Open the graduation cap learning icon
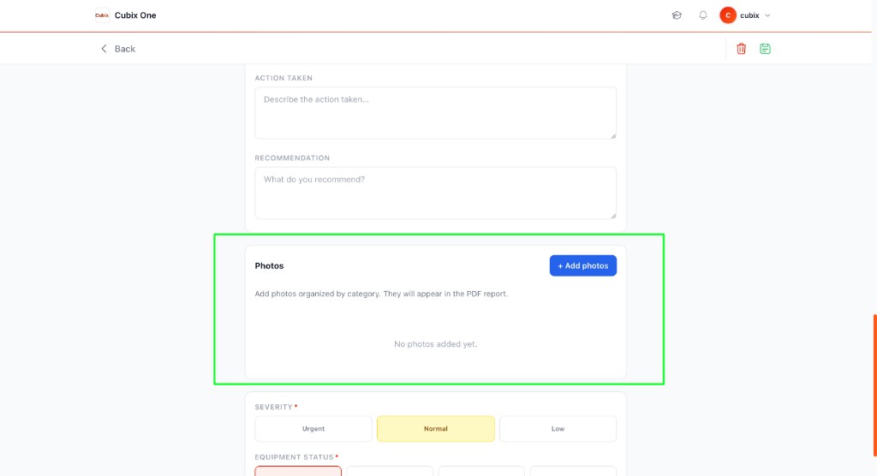Viewport: 877px width, 476px height. [x=677, y=15]
